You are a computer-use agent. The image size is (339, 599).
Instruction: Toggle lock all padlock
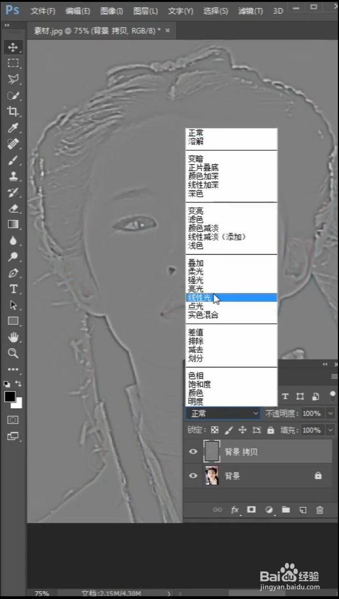[271, 430]
